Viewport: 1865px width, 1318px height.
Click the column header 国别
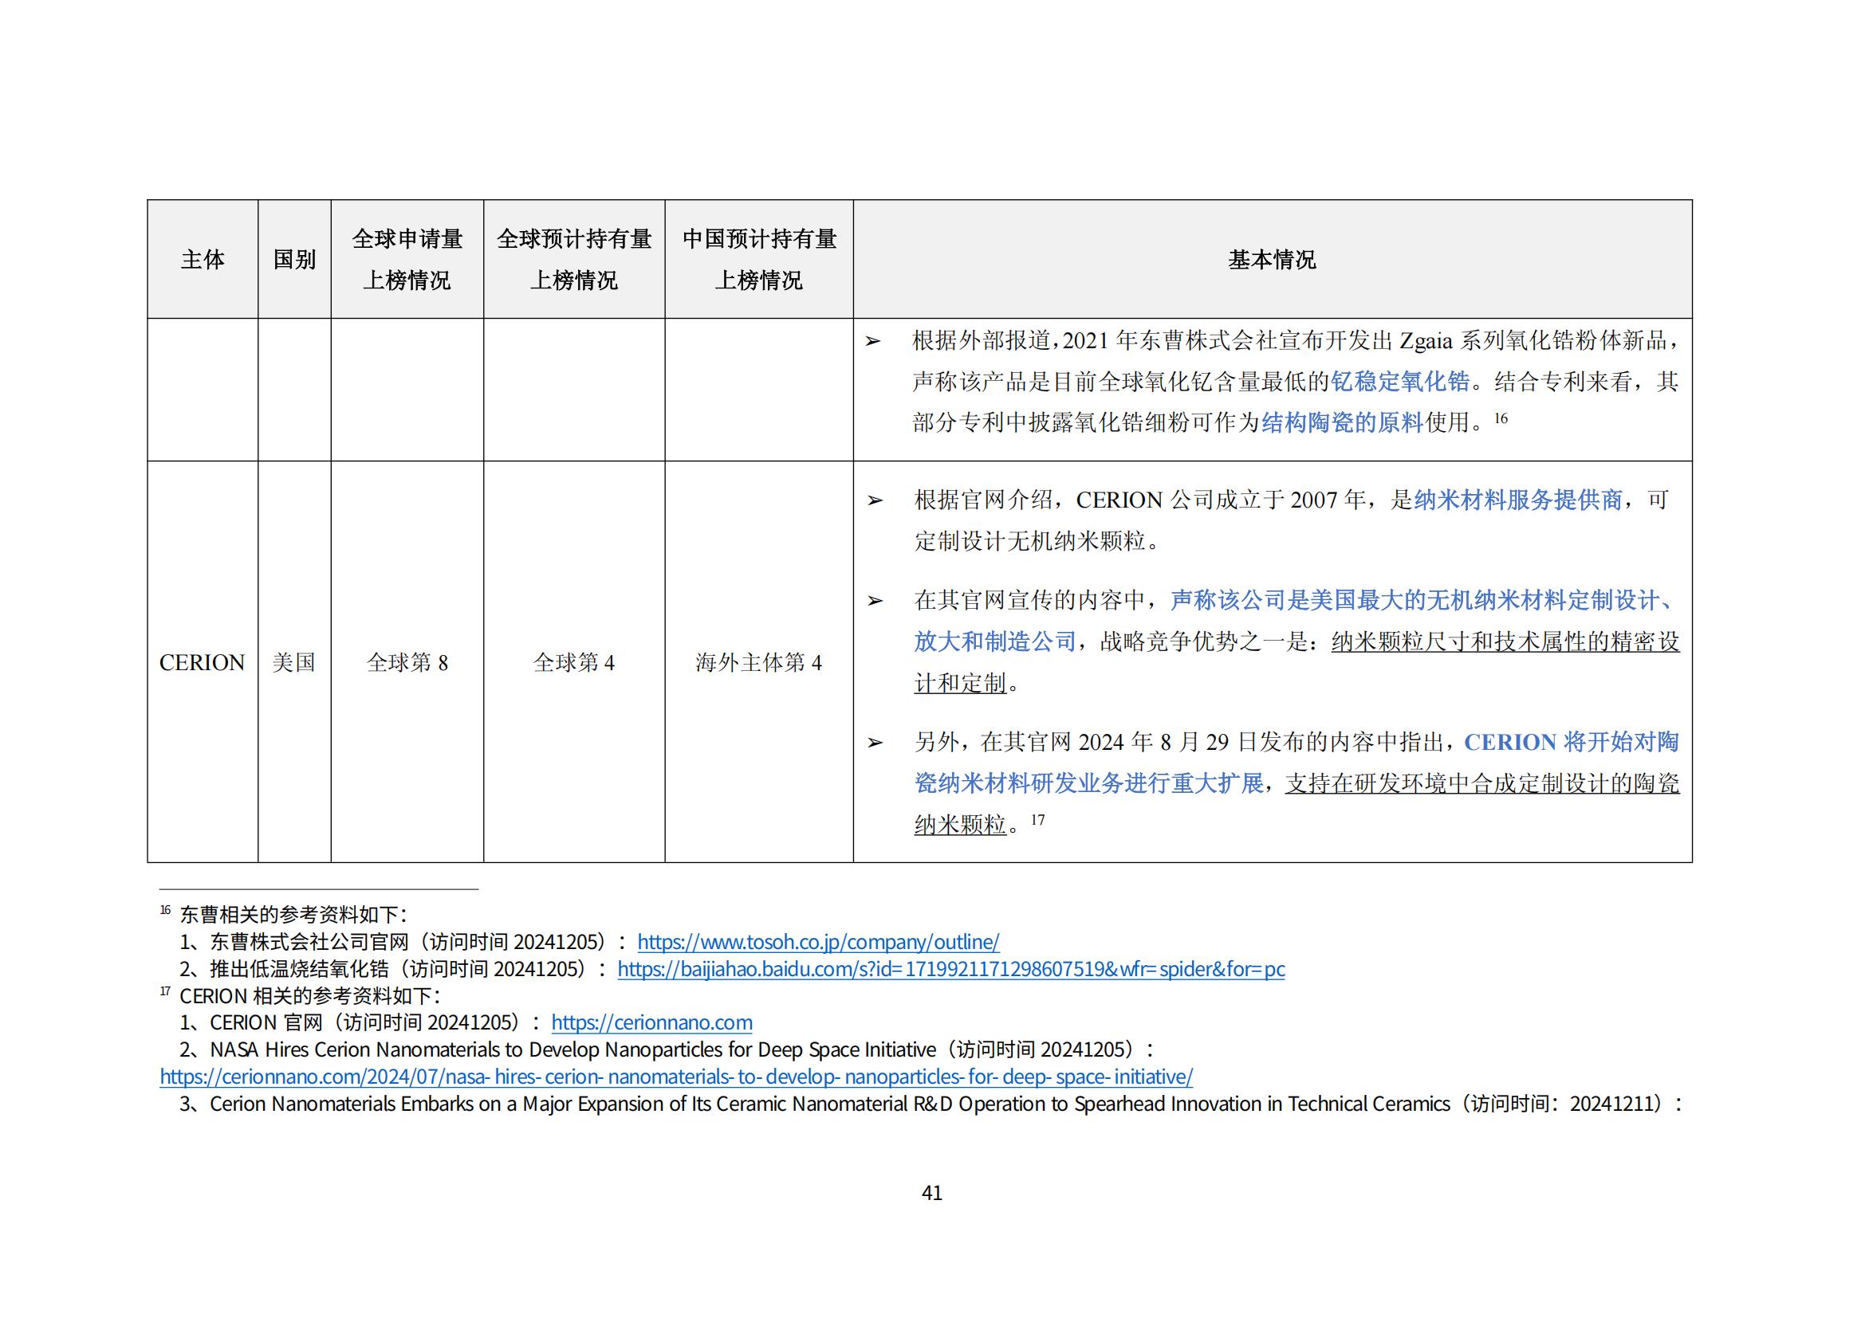(294, 260)
